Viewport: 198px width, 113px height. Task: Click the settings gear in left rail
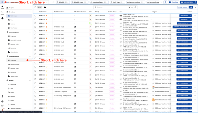pyautogui.click(x=2, y=106)
